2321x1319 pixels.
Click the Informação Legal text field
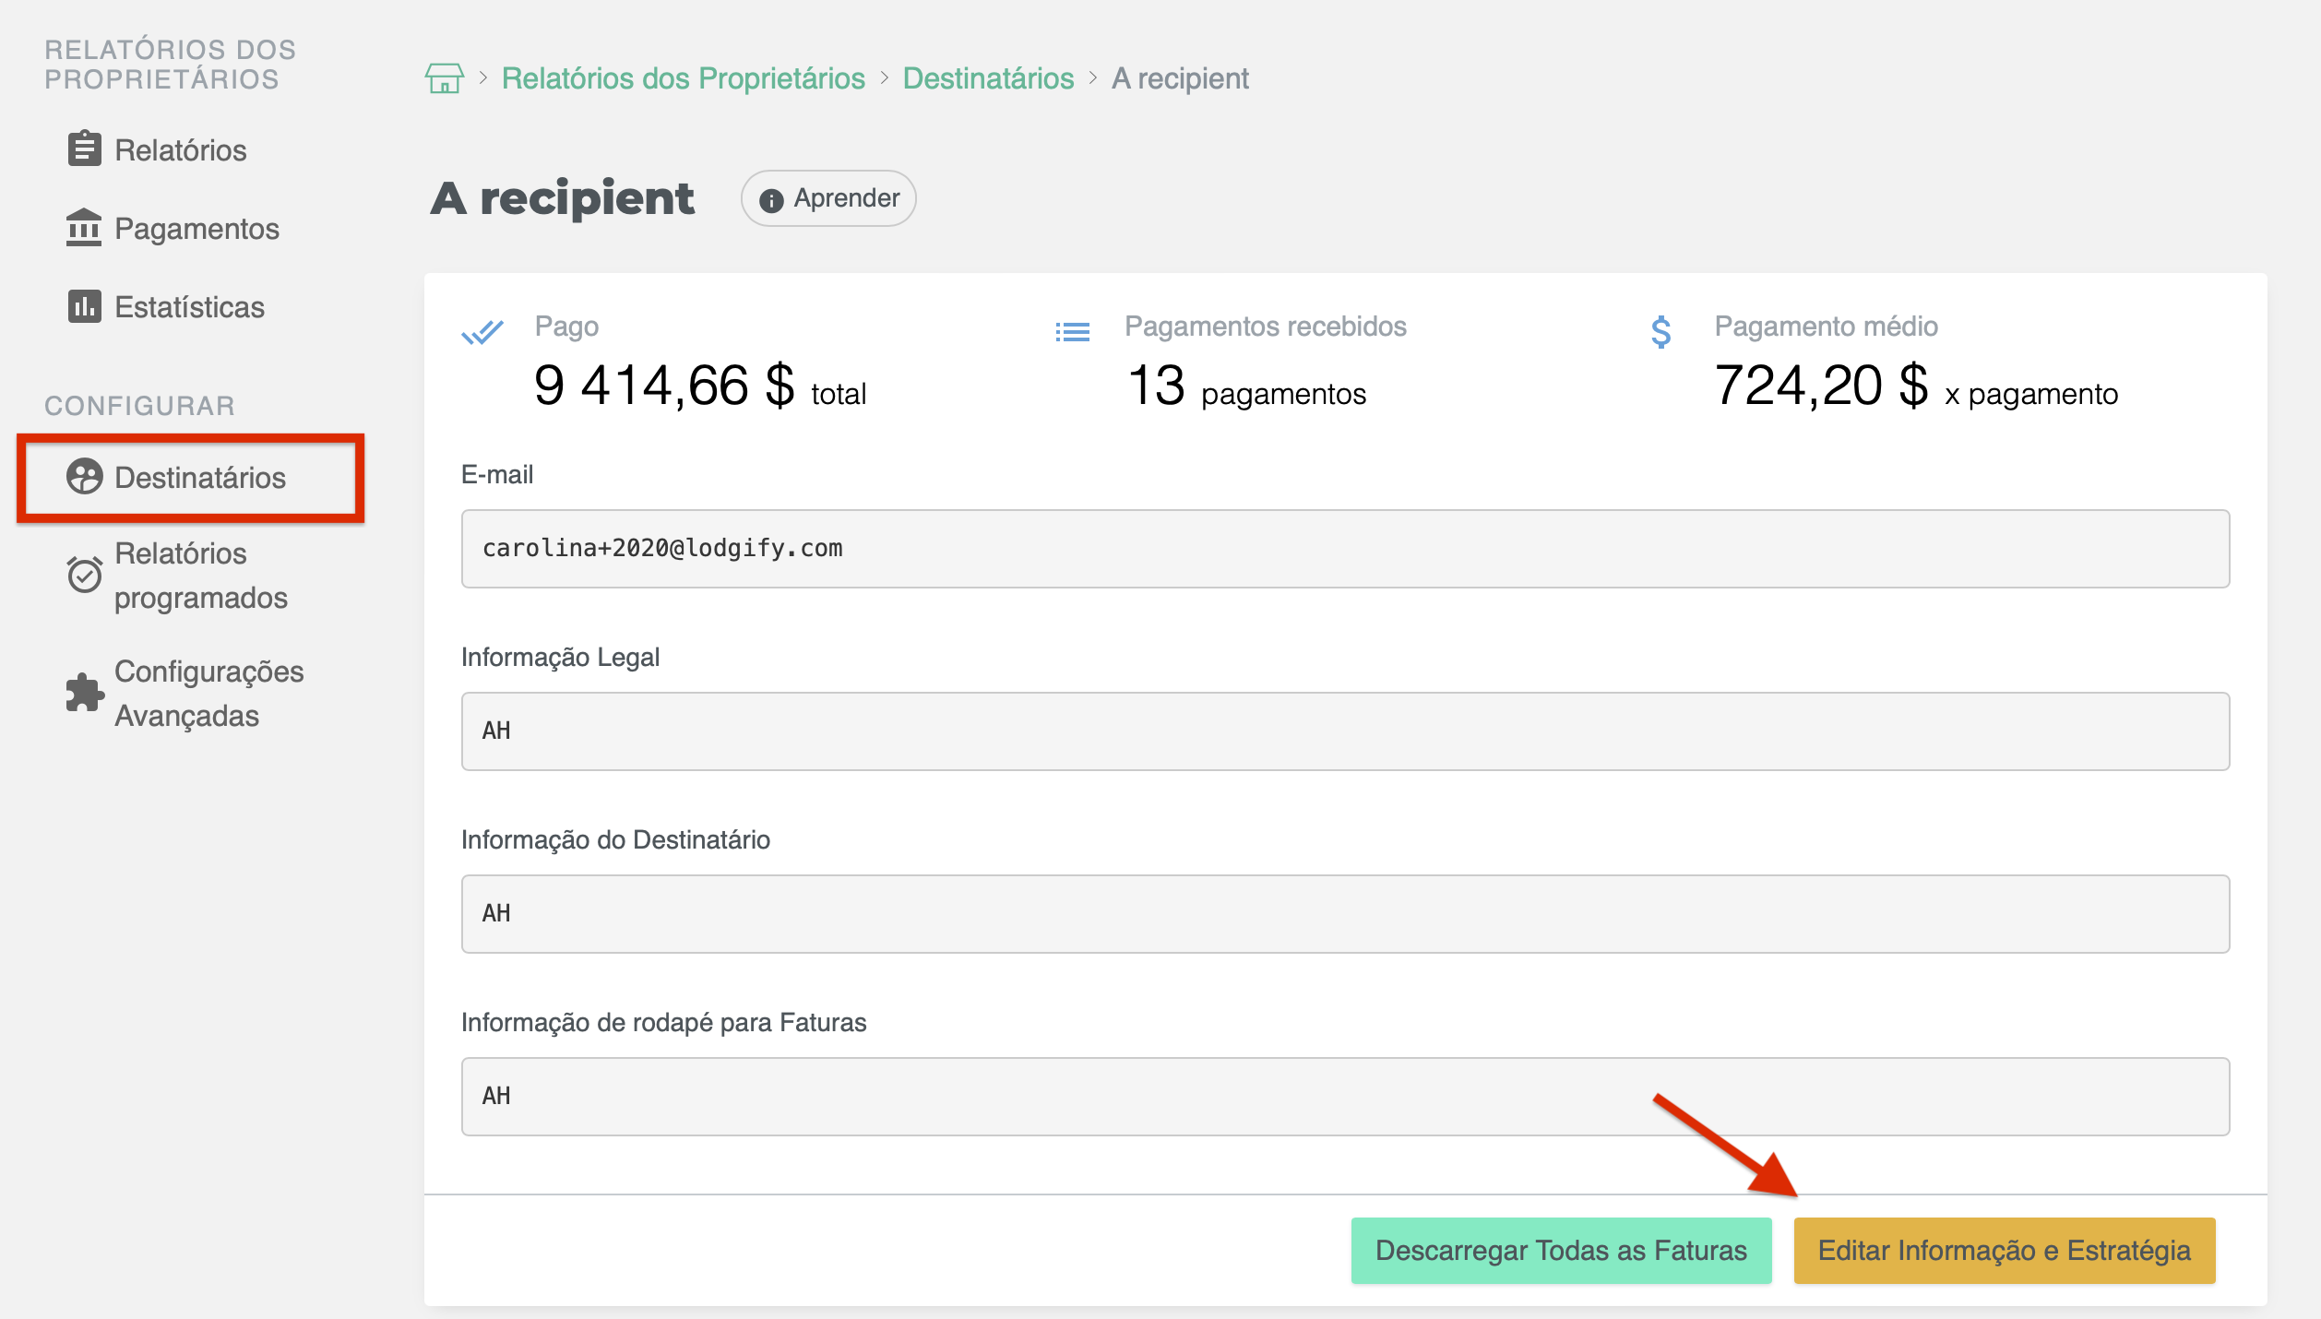[1345, 731]
